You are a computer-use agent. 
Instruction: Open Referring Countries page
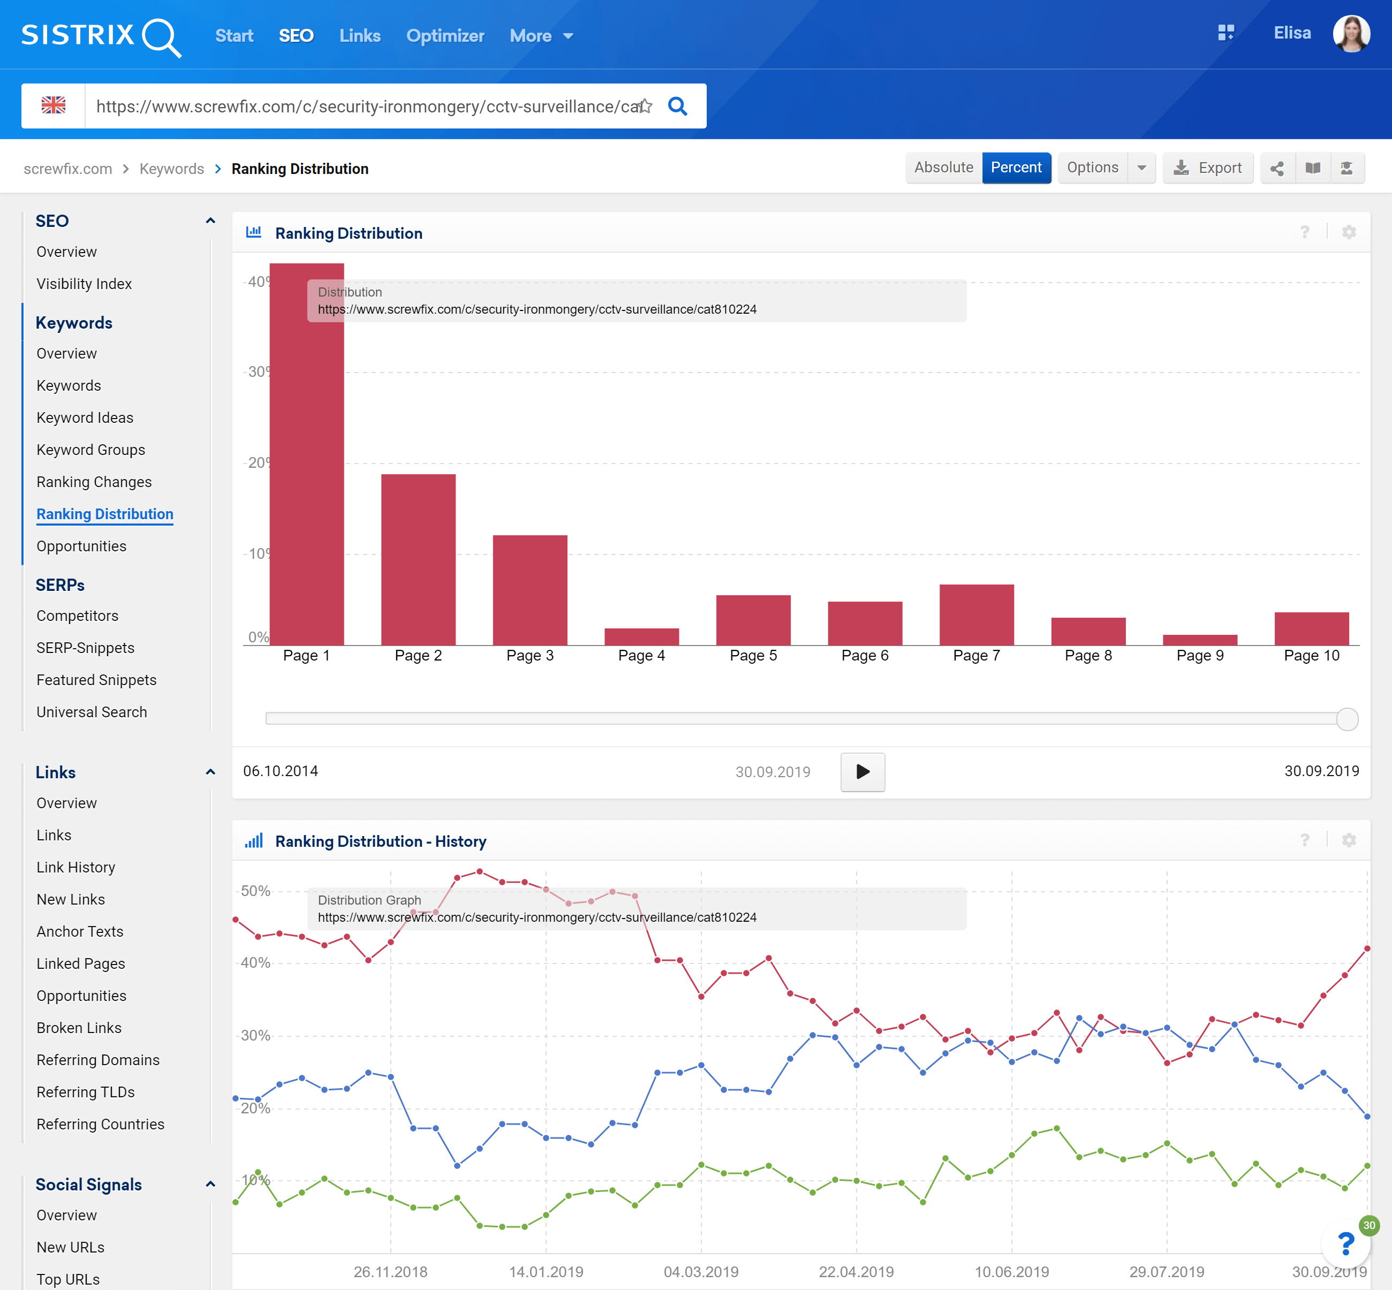pyautogui.click(x=100, y=1124)
